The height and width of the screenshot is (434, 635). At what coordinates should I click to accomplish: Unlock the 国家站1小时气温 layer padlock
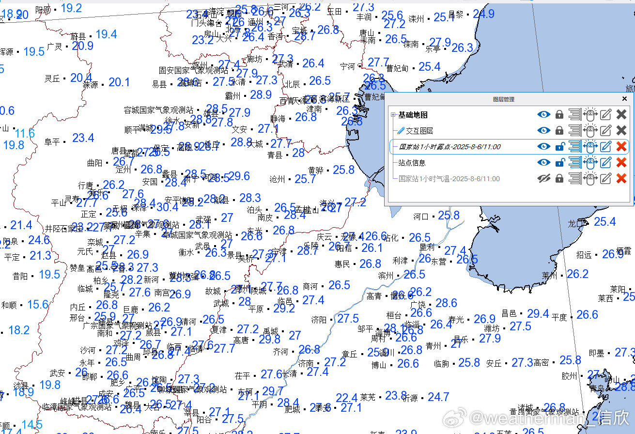[559, 179]
